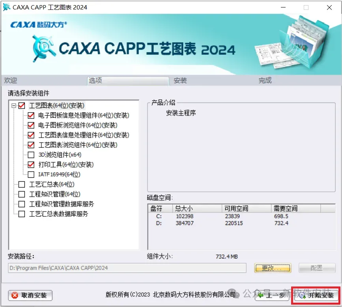Select 电子图板浏览组件(64位)(安装) label
The height and width of the screenshot is (307, 342).
coord(78,125)
